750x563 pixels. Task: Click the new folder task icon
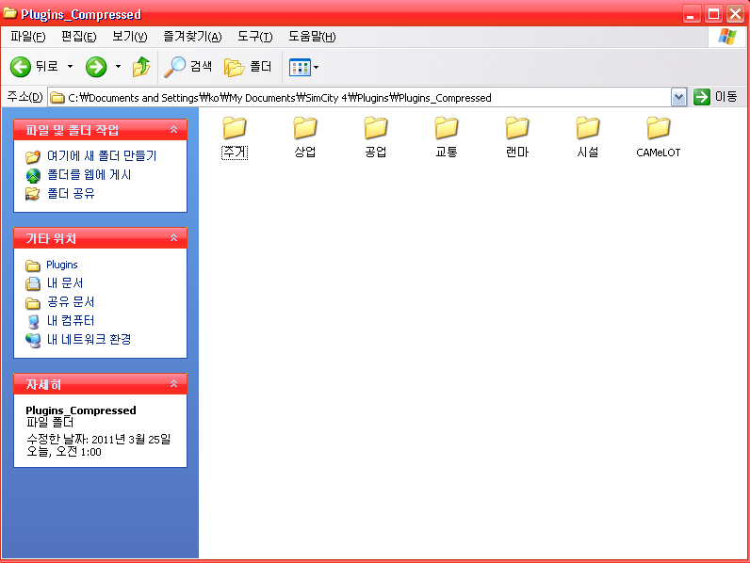[x=33, y=156]
